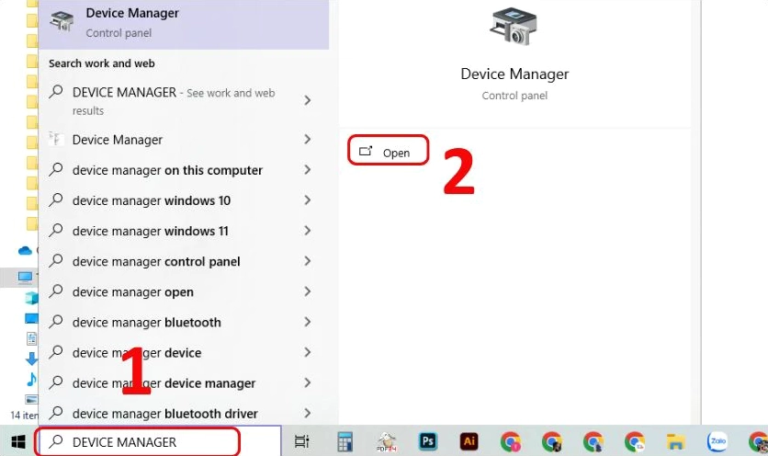Viewport: 768px width, 456px height.
Task: Open the PDF24 app on the taskbar
Action: click(x=387, y=442)
